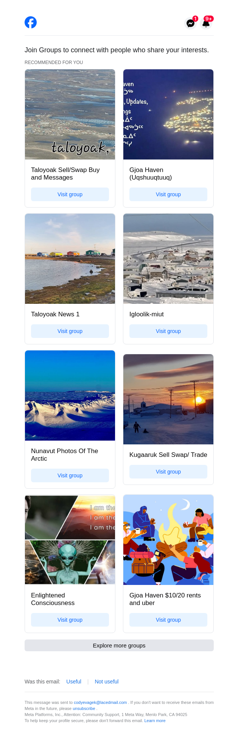227x738 pixels.
Task: Click the codyevagek@lacedmail.com email address link
Action: click(x=100, y=702)
